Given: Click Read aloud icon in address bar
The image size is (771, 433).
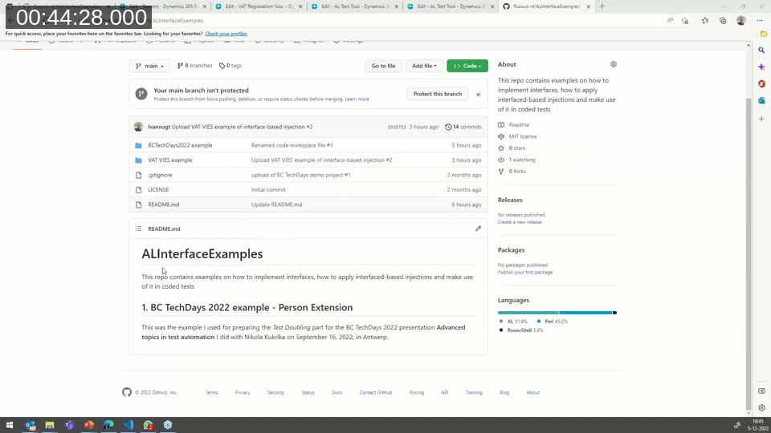Looking at the screenshot, I should (x=670, y=21).
